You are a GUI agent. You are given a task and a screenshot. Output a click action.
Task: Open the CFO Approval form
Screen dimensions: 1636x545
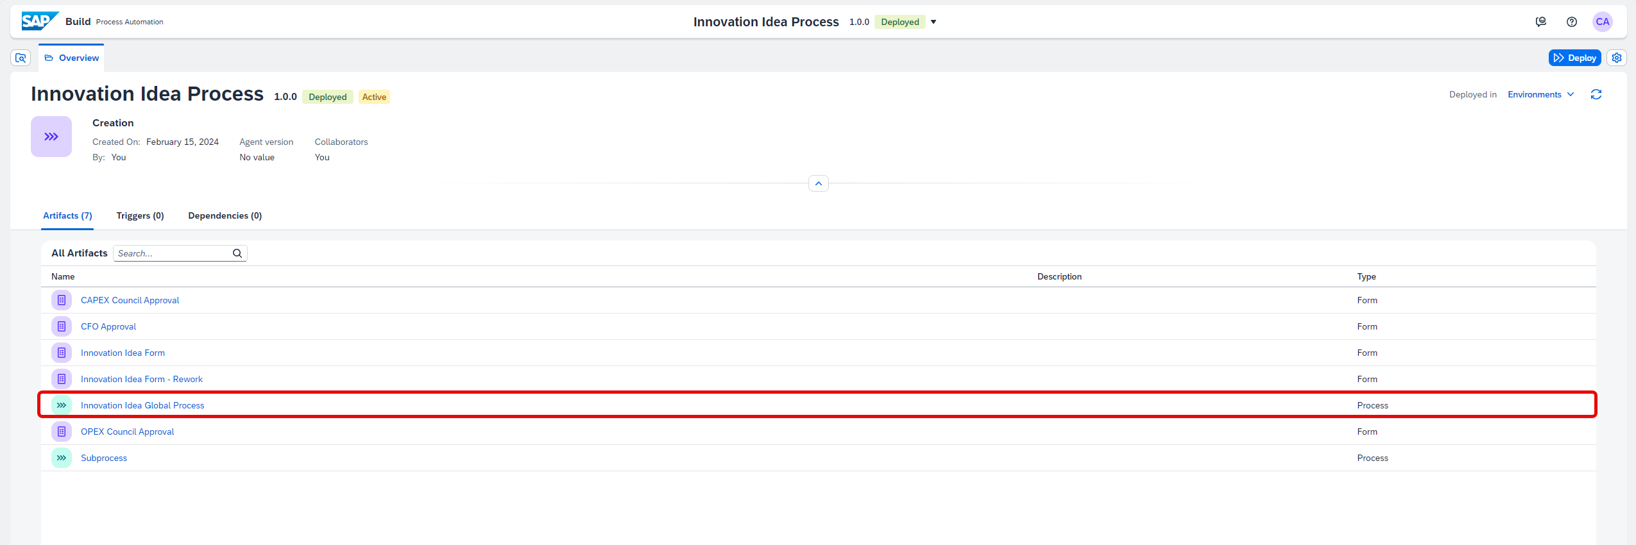[108, 326]
